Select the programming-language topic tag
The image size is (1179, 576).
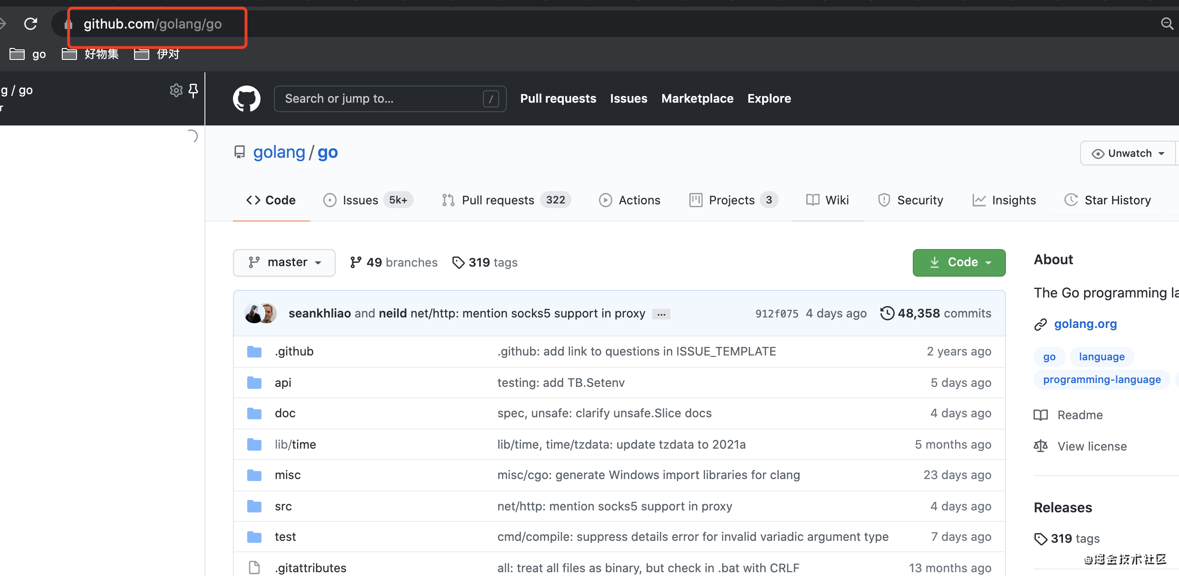(x=1102, y=379)
